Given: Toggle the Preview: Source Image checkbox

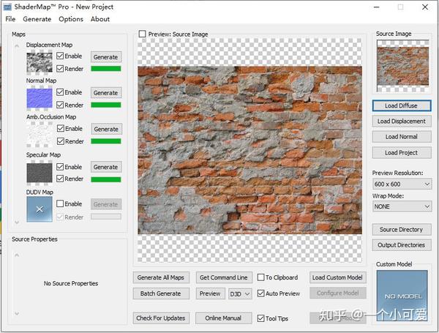Looking at the screenshot, I should [x=142, y=34].
